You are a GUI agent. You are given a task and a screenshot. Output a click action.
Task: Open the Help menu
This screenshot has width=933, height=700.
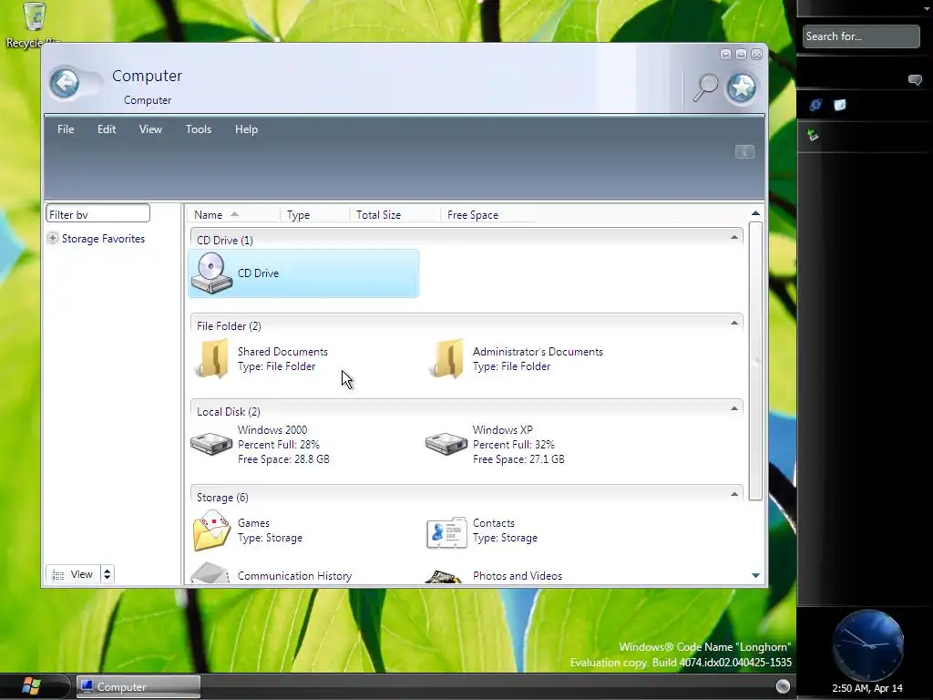(246, 129)
